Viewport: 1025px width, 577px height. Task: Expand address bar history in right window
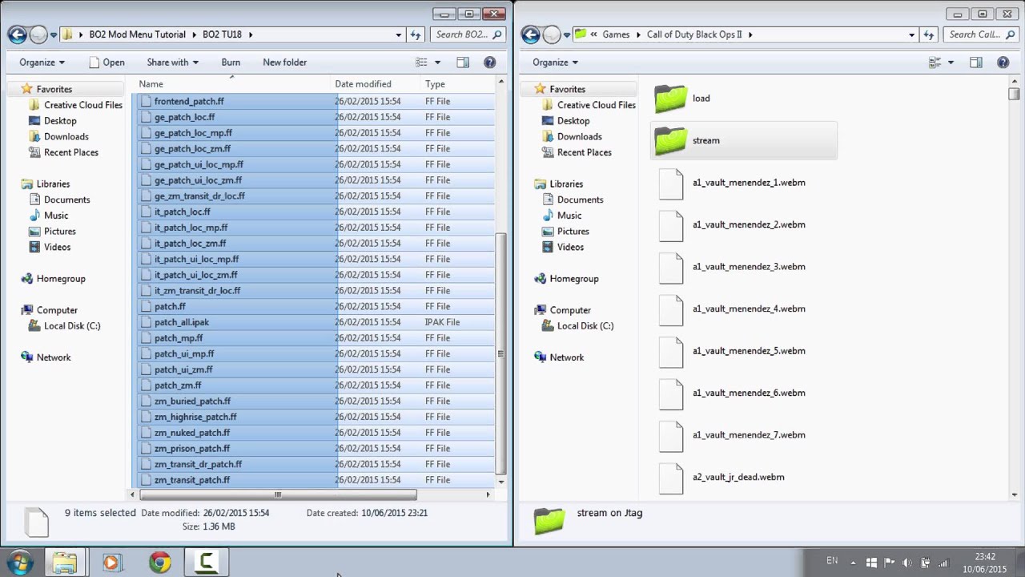pos(911,34)
